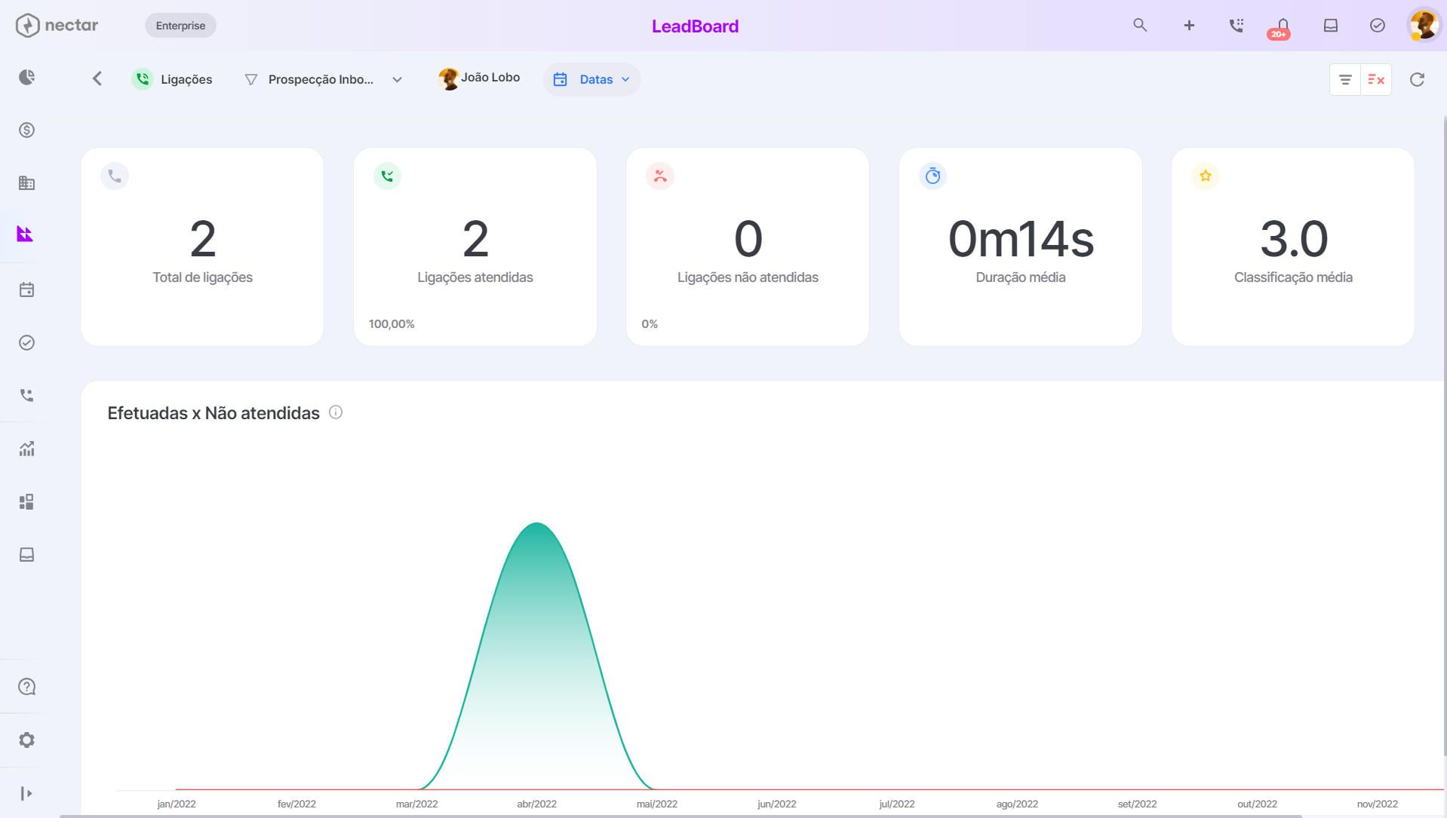Open the calendar icon in sidebar
The width and height of the screenshot is (1447, 818).
(x=26, y=290)
